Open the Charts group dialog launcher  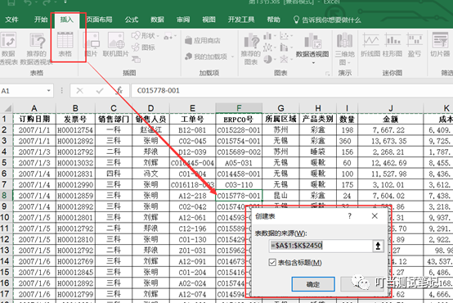pos(327,74)
